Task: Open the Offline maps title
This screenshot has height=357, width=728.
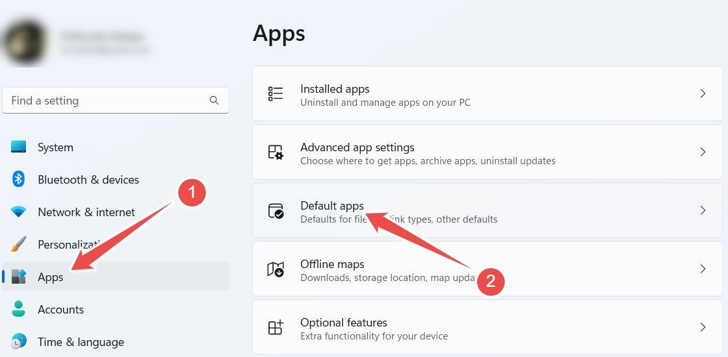Action: (332, 264)
